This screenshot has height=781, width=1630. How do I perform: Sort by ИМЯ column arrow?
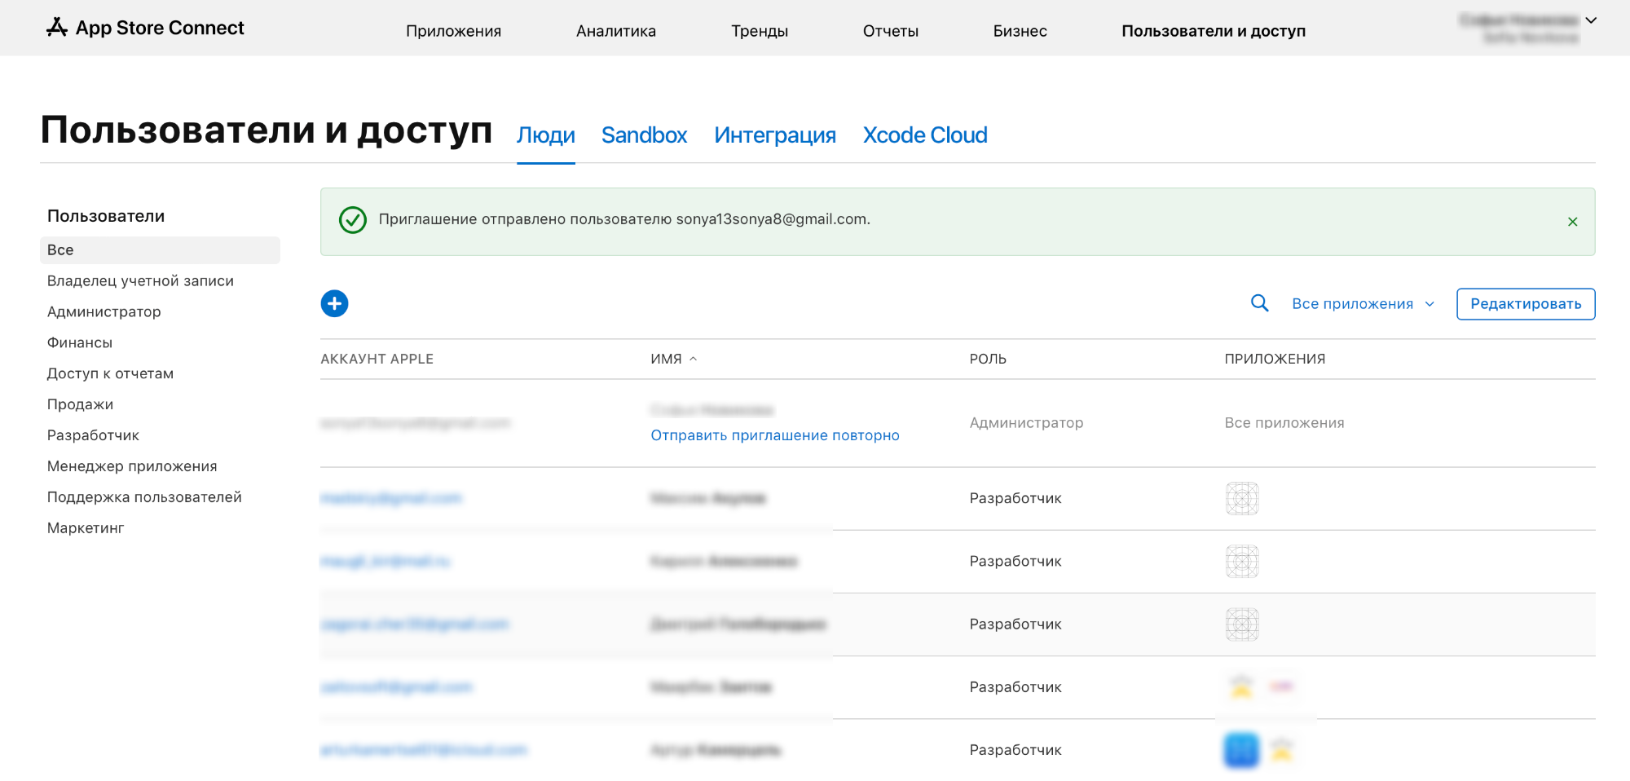coord(694,359)
